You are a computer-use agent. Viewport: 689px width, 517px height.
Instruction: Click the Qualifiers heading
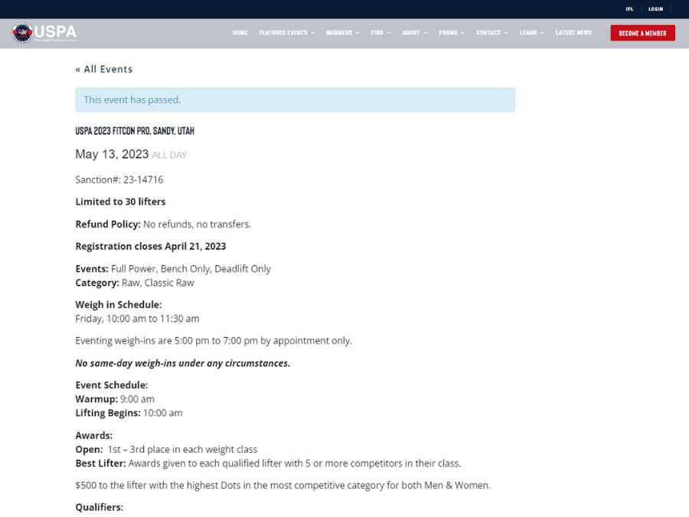(100, 507)
